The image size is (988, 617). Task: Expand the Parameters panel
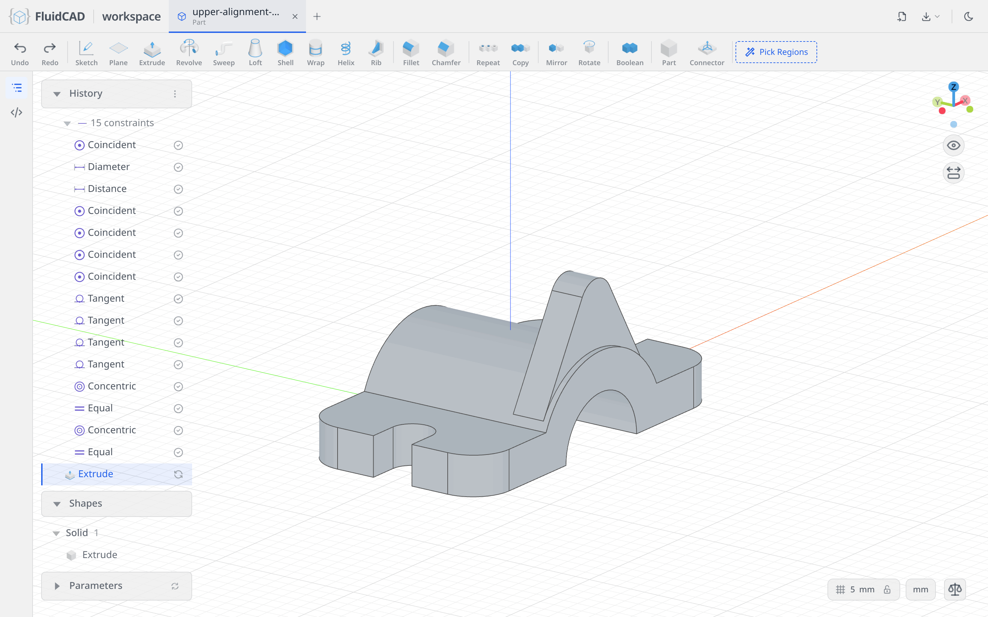[x=57, y=586]
